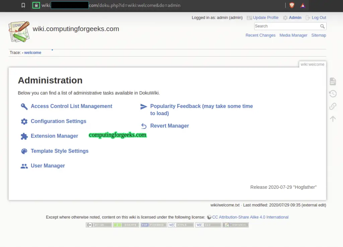Image resolution: width=343 pixels, height=247 pixels.
Task: Click the DokuWiki logo image
Action: (19, 32)
